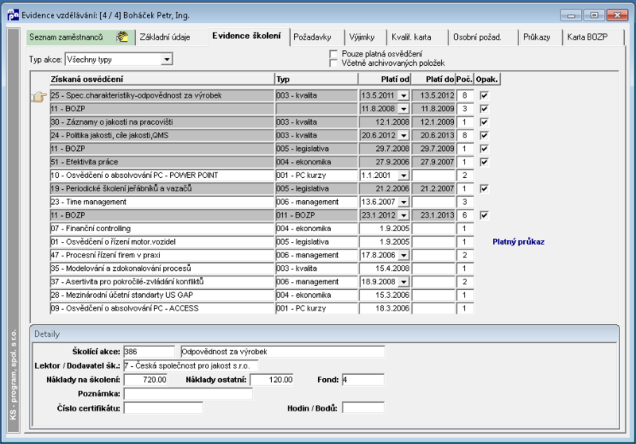Click the Získaná osvědčení column header
636x444 pixels.
(x=162, y=79)
